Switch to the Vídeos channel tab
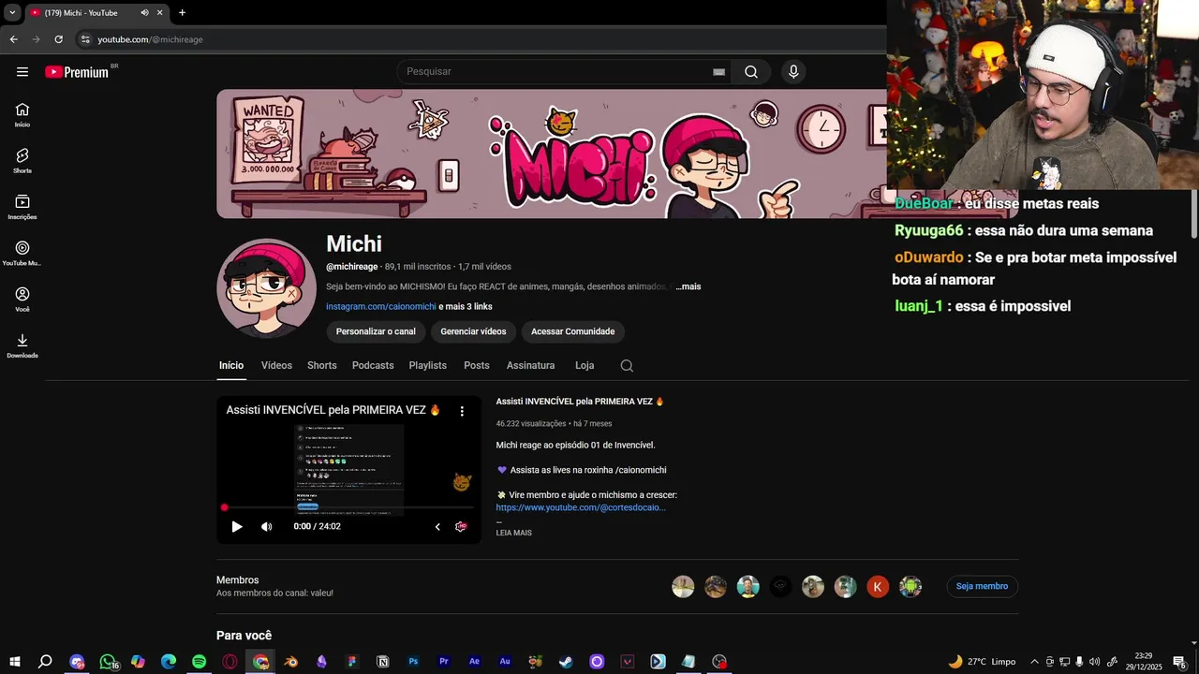This screenshot has height=674, width=1199. [276, 366]
